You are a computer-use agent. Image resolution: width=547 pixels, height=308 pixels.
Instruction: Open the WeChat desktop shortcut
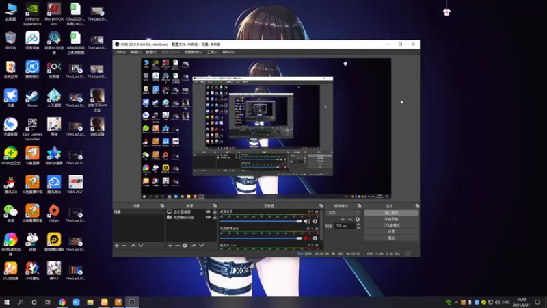[x=10, y=214]
